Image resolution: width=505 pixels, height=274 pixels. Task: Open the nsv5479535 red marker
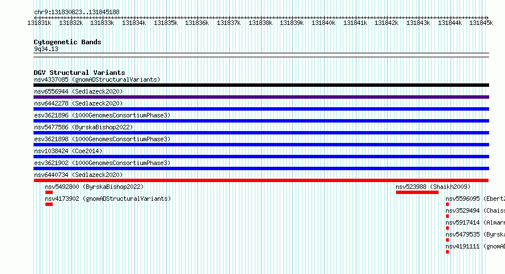click(x=447, y=240)
